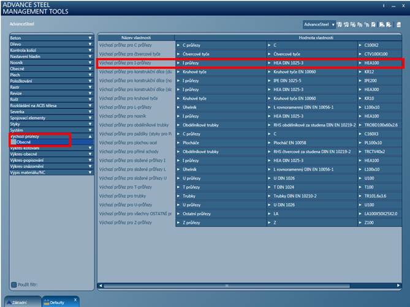Close the Defaulty tab
This screenshot has height=307, width=410.
click(75, 300)
